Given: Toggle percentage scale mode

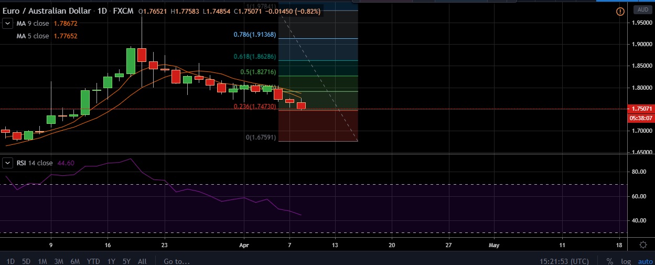Looking at the screenshot, I should (x=610, y=261).
